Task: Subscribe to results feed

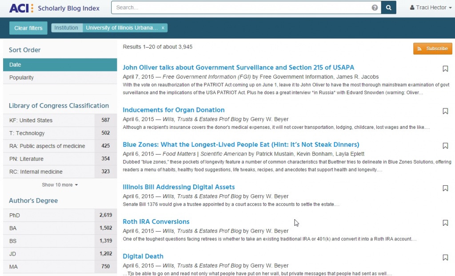Action: click(x=433, y=48)
